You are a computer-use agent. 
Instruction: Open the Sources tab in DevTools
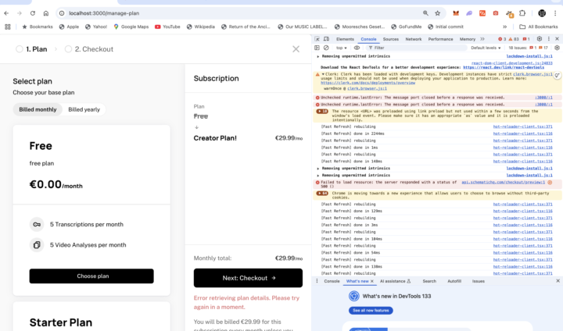click(x=390, y=38)
